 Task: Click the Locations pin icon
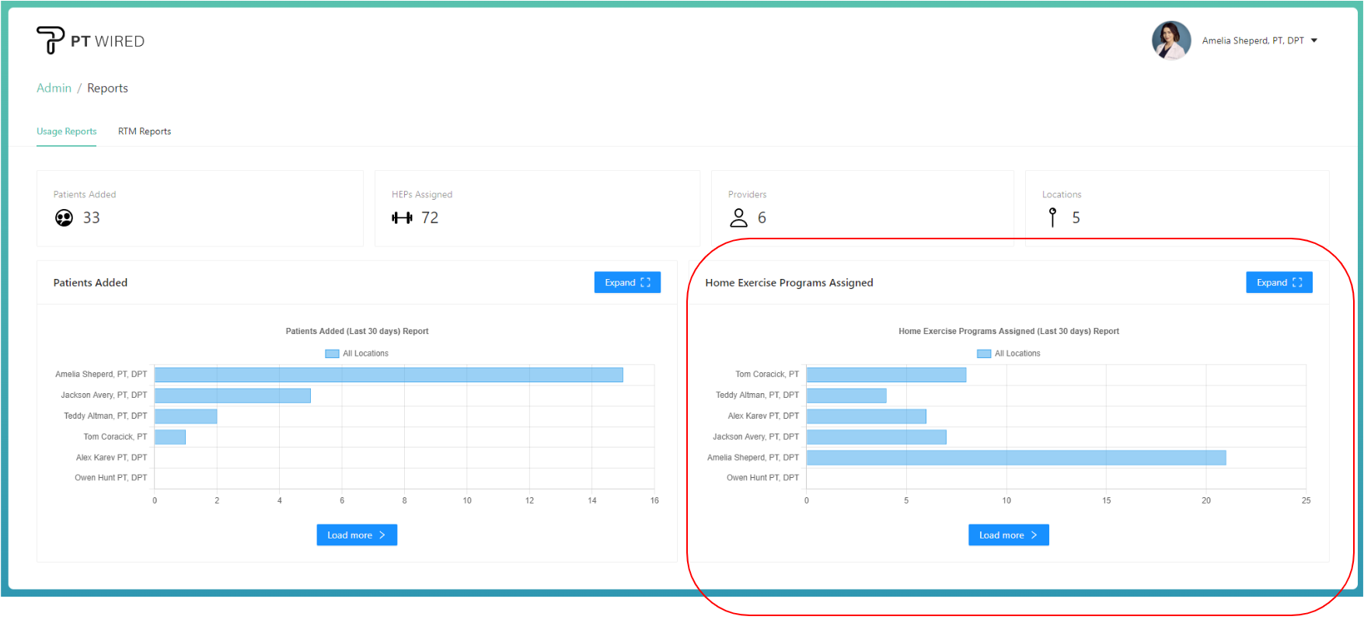point(1052,218)
